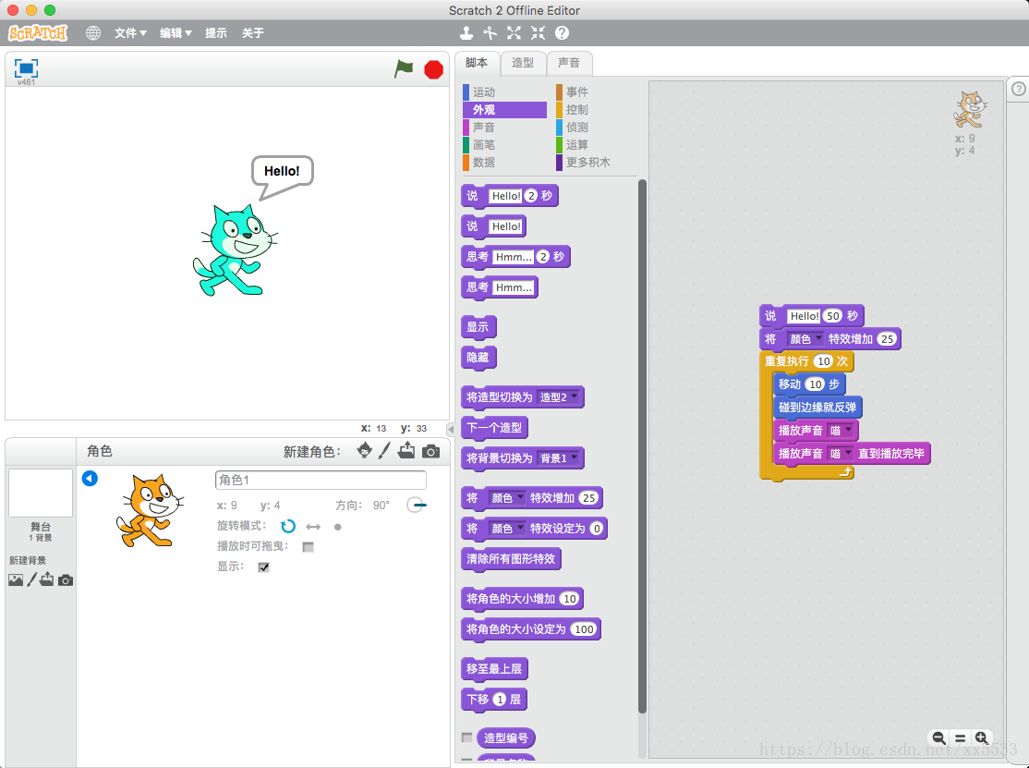Upload sprite from file
1029x768 pixels.
point(406,451)
